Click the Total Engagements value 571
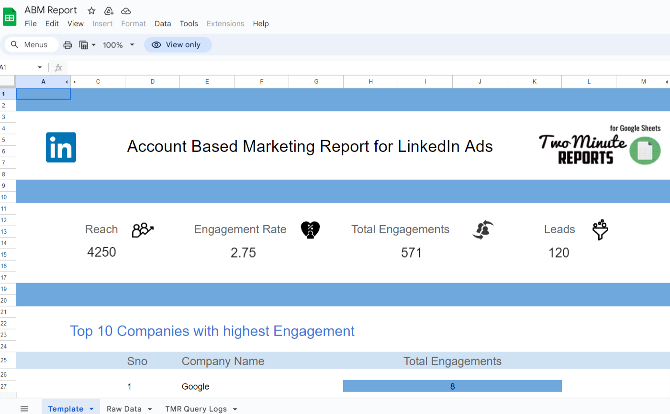Image resolution: width=670 pixels, height=414 pixels. click(411, 252)
